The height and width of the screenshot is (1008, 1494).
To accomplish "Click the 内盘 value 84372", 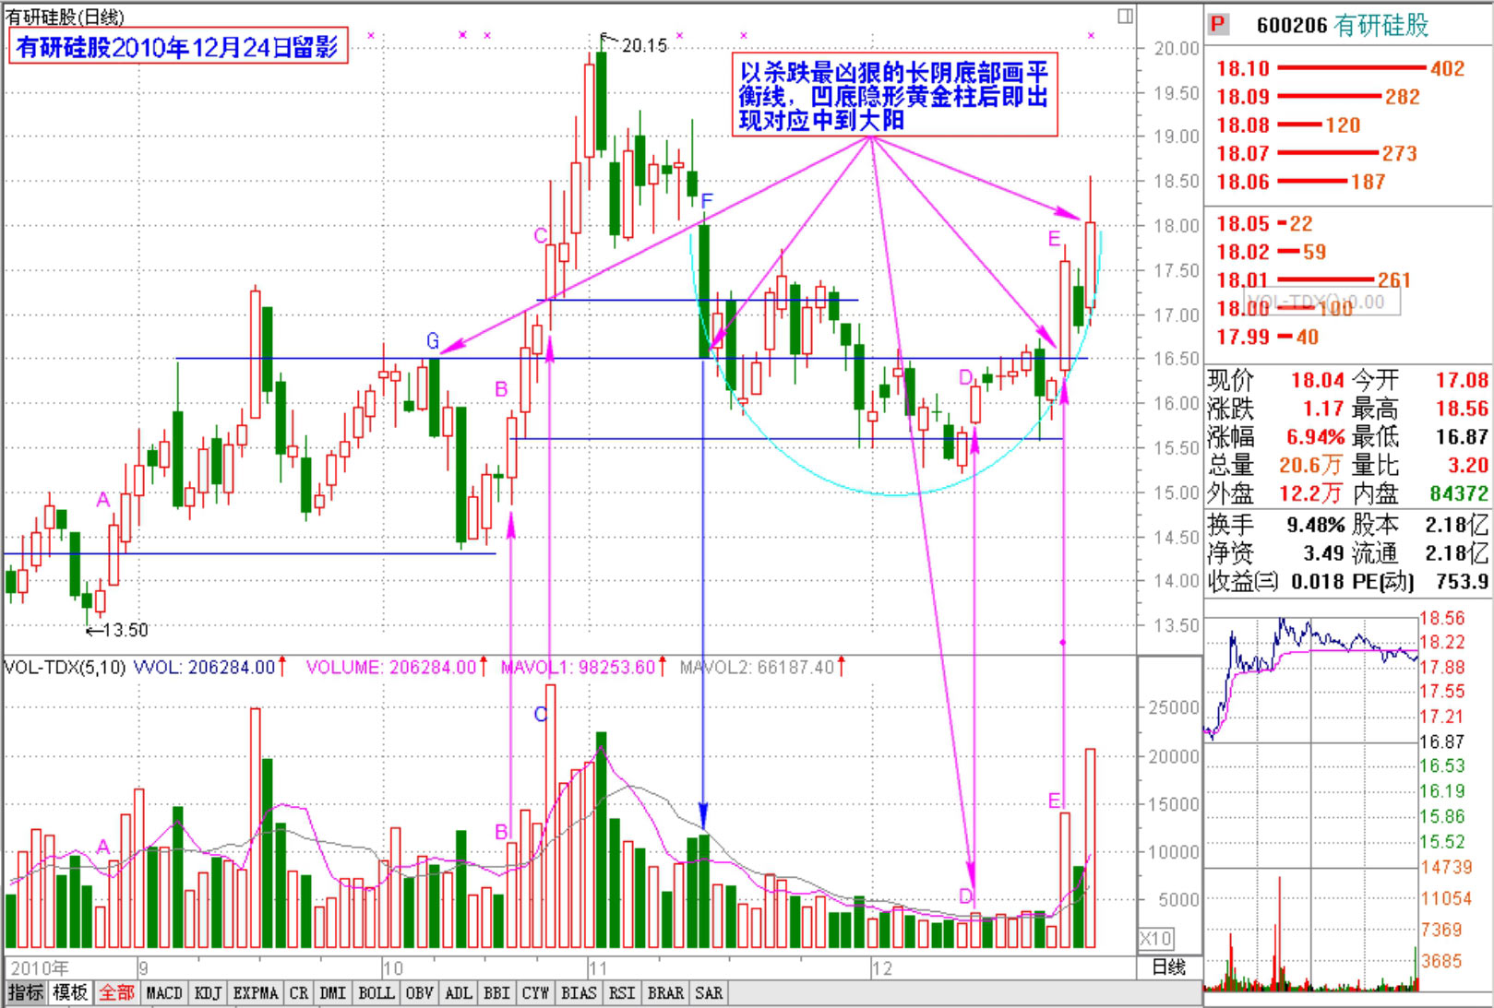I will click(x=1459, y=494).
